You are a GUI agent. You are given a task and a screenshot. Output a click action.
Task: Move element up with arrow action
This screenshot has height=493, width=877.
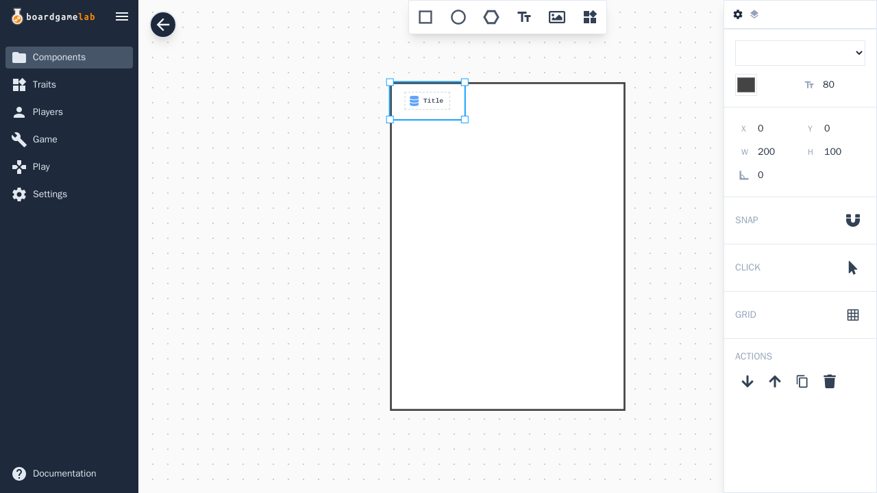point(775,381)
